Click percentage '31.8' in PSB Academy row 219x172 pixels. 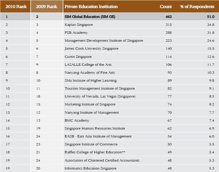pos(211,33)
